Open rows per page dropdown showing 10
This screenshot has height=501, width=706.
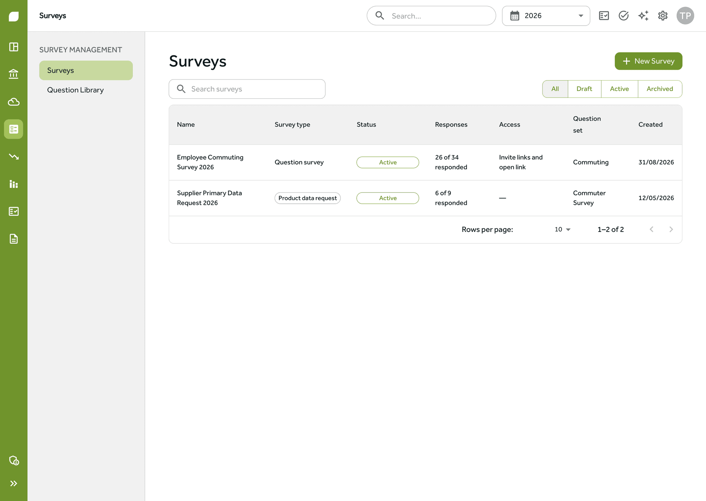[x=562, y=229]
